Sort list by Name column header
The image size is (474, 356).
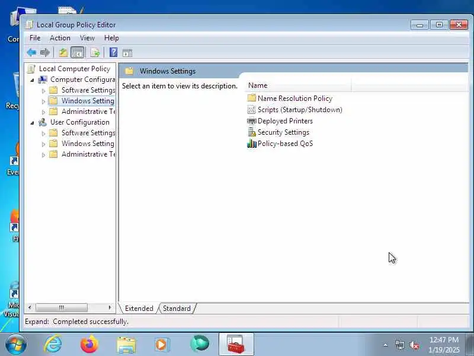[298, 85]
